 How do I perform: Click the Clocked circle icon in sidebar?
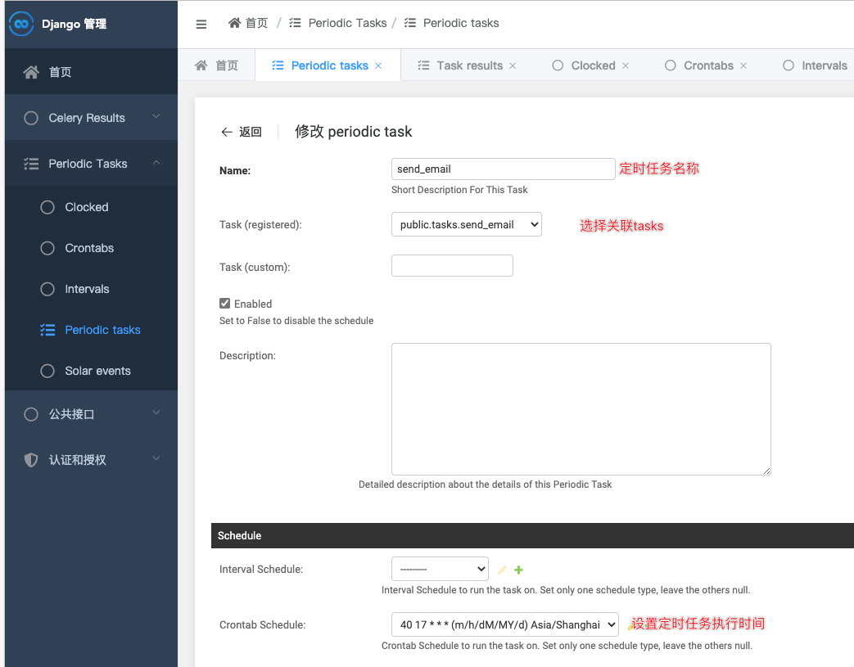[x=47, y=207]
